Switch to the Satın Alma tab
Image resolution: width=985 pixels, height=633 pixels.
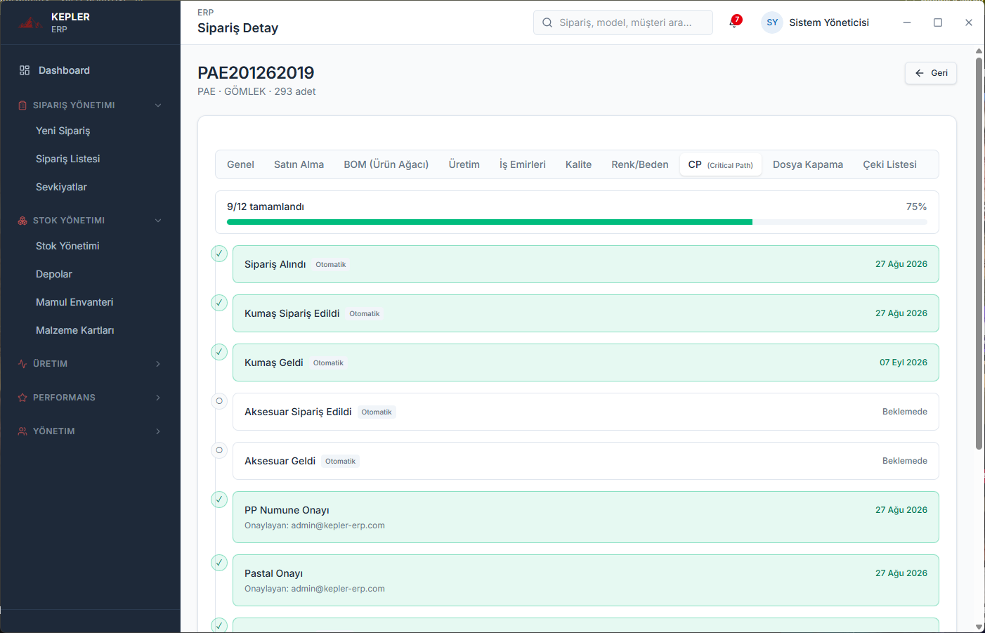pos(299,164)
